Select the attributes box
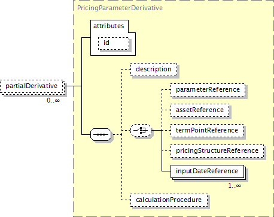This screenshot has height=217, width=274. pyautogui.click(x=113, y=38)
